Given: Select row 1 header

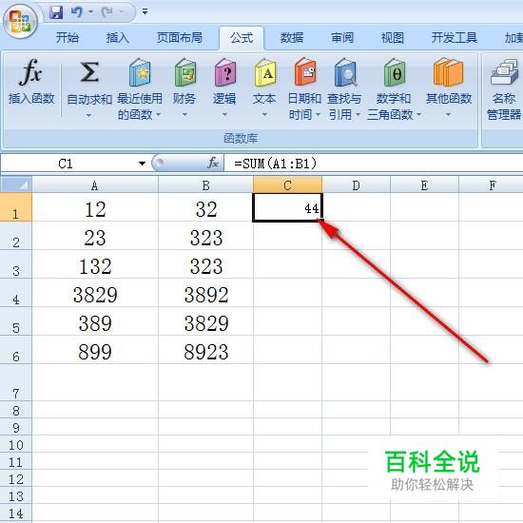Looking at the screenshot, I should [15, 207].
